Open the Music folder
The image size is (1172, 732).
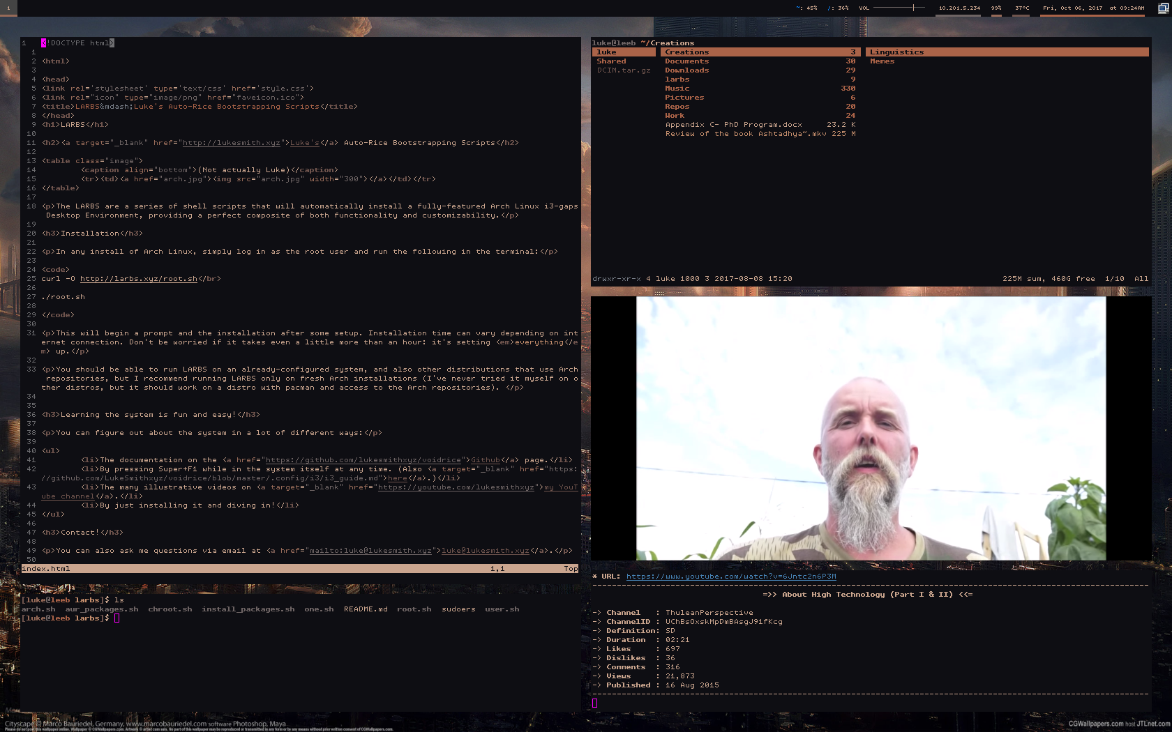[677, 89]
